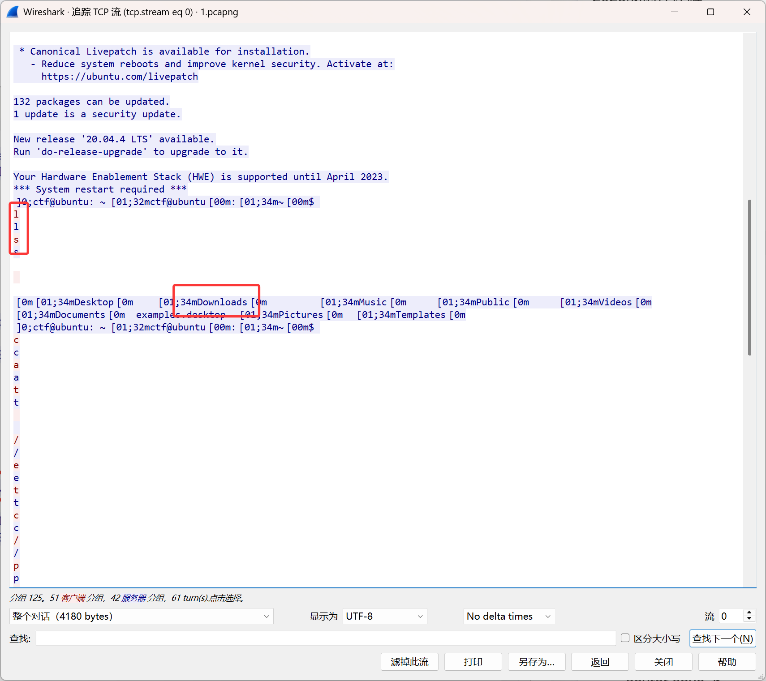
Task: Click the 'Music' directory name in output
Action: pos(373,302)
